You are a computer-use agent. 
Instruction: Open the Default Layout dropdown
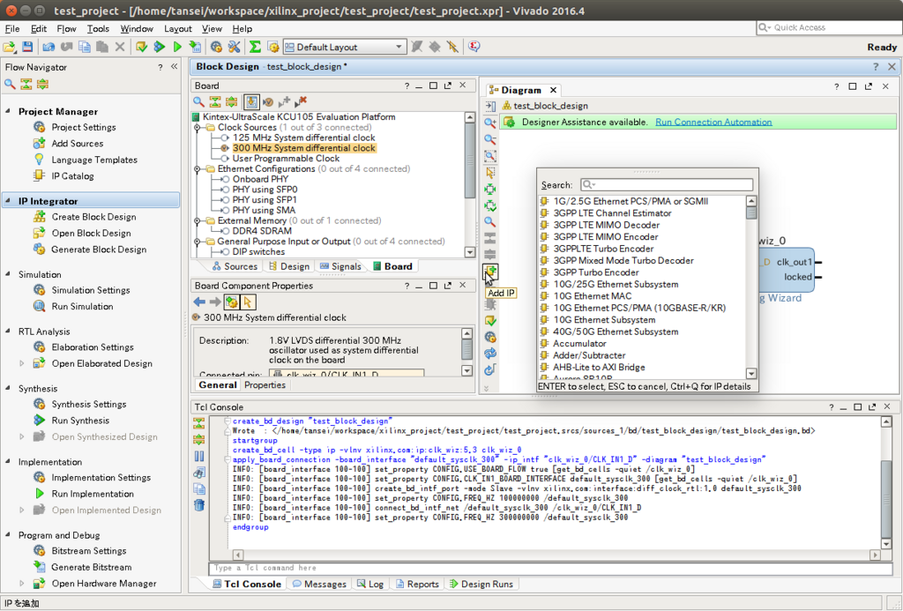pyautogui.click(x=345, y=48)
